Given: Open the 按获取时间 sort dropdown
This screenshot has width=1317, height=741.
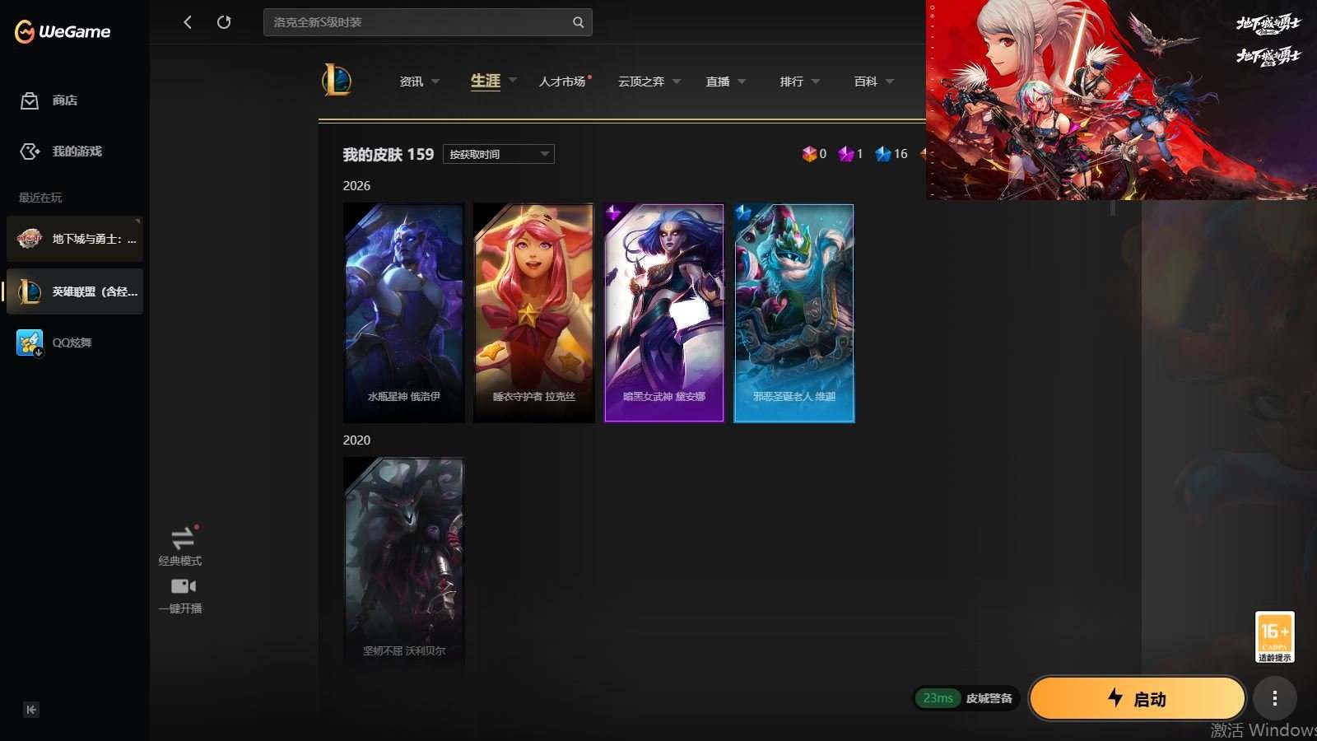Looking at the screenshot, I should pos(499,154).
